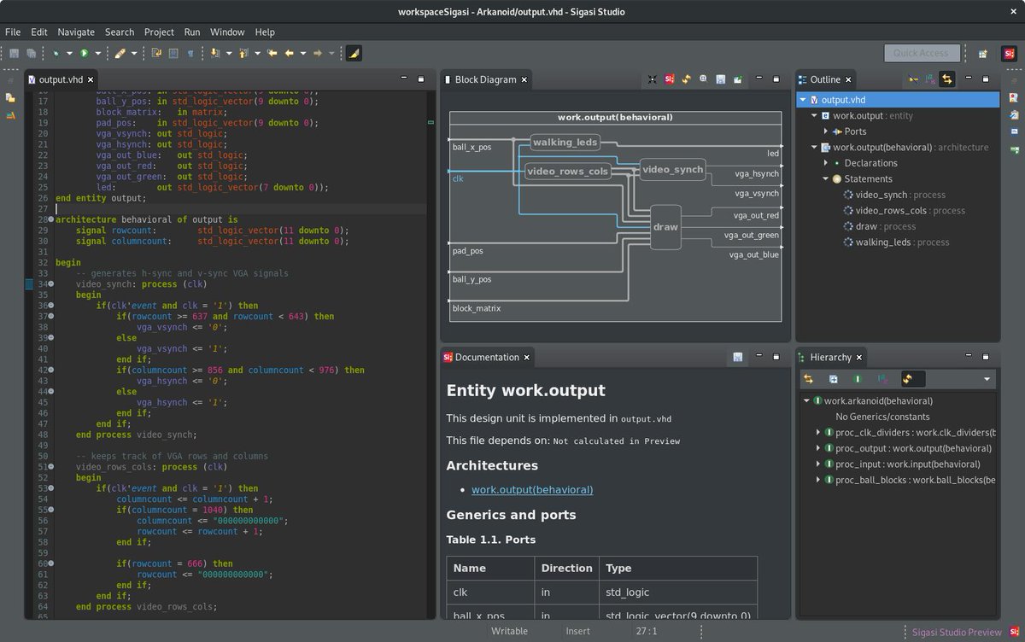The height and width of the screenshot is (642, 1025).
Task: Click the pencil search icon in the main toolbar
Action: point(120,53)
